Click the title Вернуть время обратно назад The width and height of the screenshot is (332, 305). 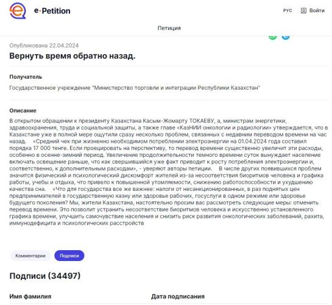click(72, 56)
